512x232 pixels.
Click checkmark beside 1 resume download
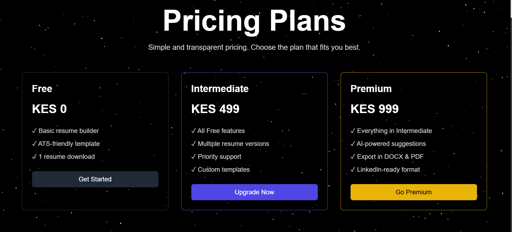[34, 157]
